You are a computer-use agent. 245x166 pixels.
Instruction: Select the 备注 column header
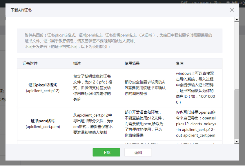pos(180,63)
